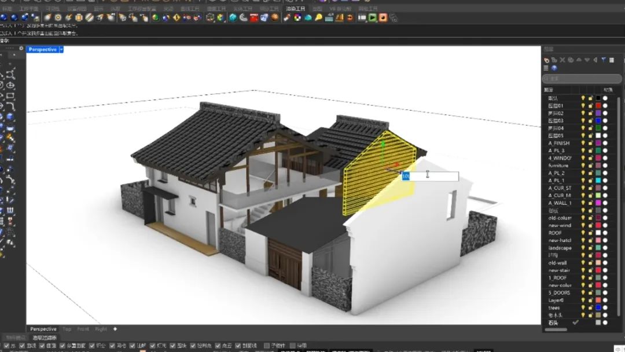
Task: Click the ROOF layer color swatch
Action: pyautogui.click(x=598, y=233)
